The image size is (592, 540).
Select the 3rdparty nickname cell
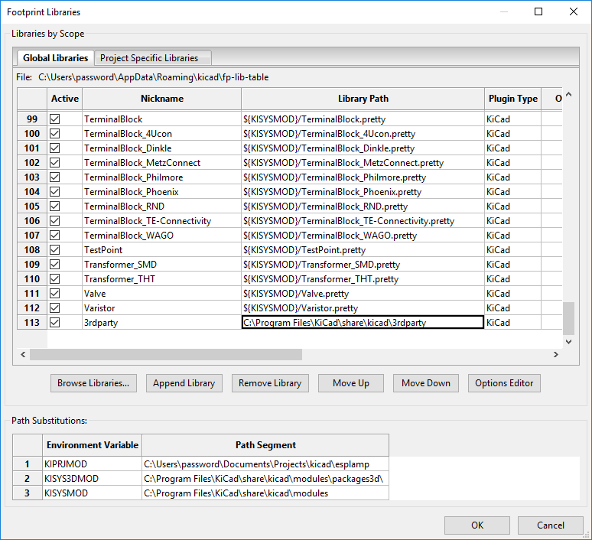pyautogui.click(x=162, y=323)
